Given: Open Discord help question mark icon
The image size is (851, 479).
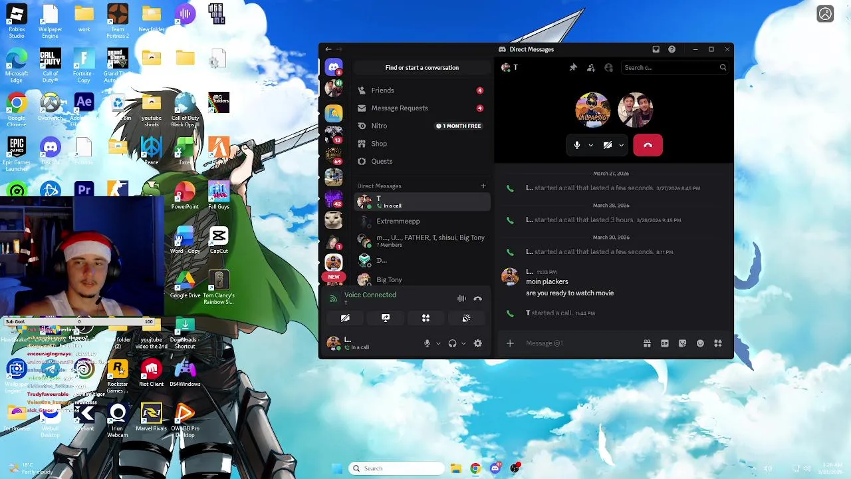Looking at the screenshot, I should pos(671,49).
